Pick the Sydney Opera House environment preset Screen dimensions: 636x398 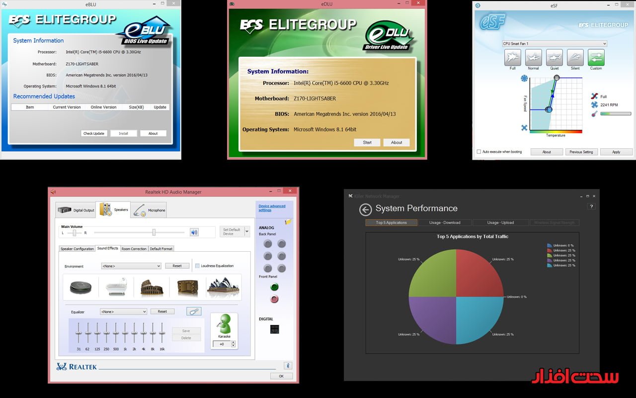224,287
